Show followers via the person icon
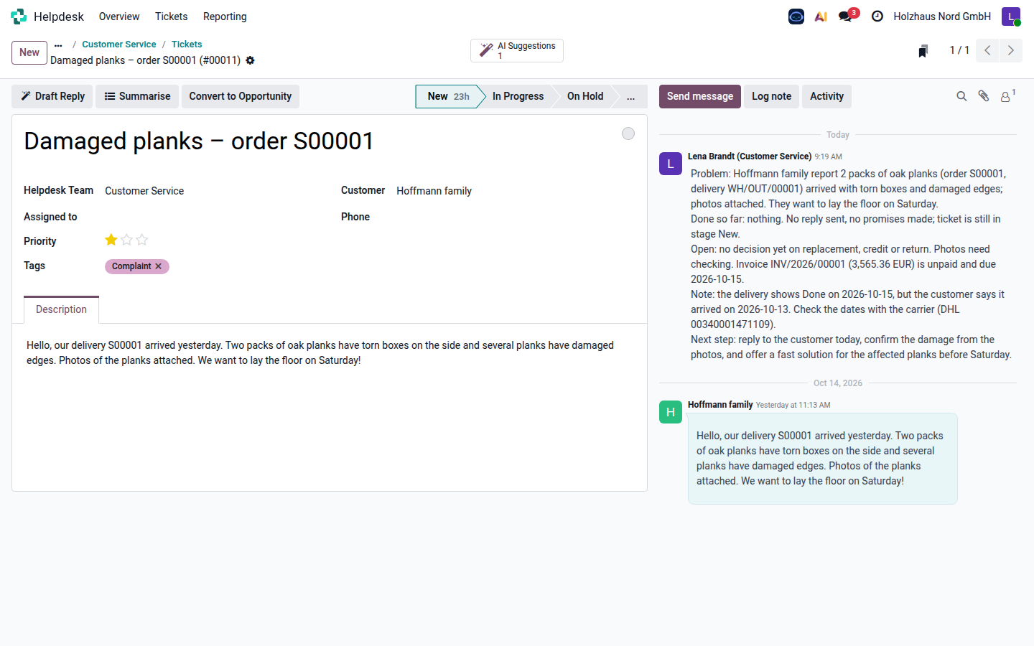Screen dimensions: 1034x646 1007,96
